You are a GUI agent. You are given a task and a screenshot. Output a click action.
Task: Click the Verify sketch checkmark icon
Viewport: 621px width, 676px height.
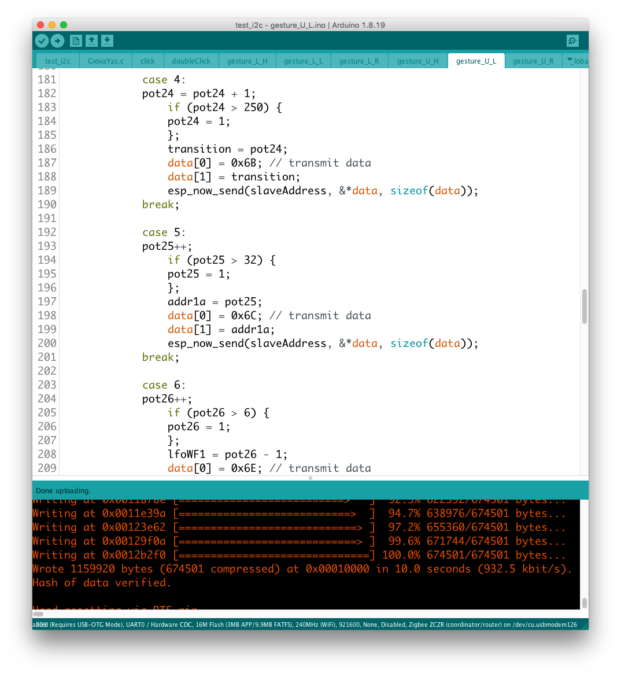pyautogui.click(x=42, y=40)
